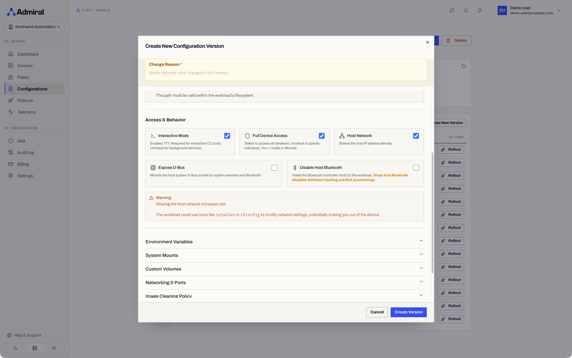
Task: Click the red Delete button
Action: [x=456, y=41]
